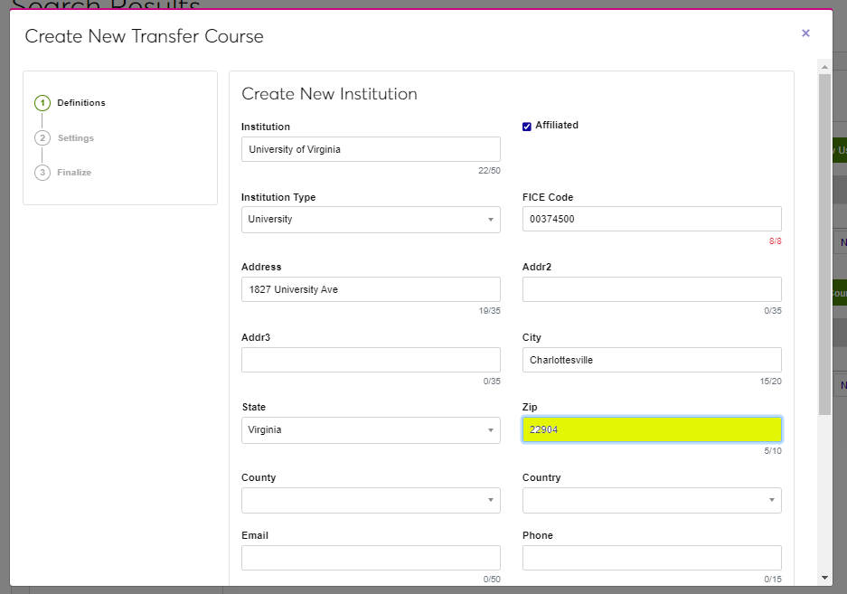Edit the City field with Charlottesville

(x=652, y=360)
